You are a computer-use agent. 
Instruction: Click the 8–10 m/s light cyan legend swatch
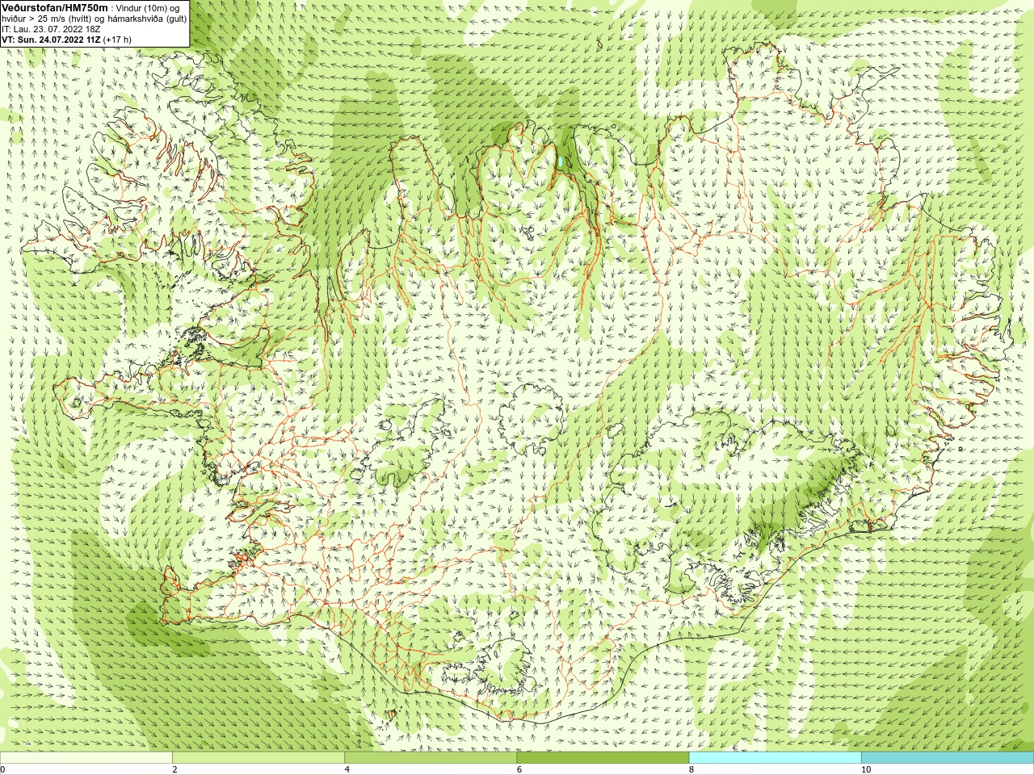pyautogui.click(x=775, y=758)
